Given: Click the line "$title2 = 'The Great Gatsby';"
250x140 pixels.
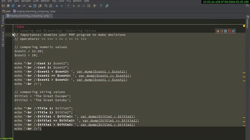Looking at the screenshot, I should click(43, 100).
